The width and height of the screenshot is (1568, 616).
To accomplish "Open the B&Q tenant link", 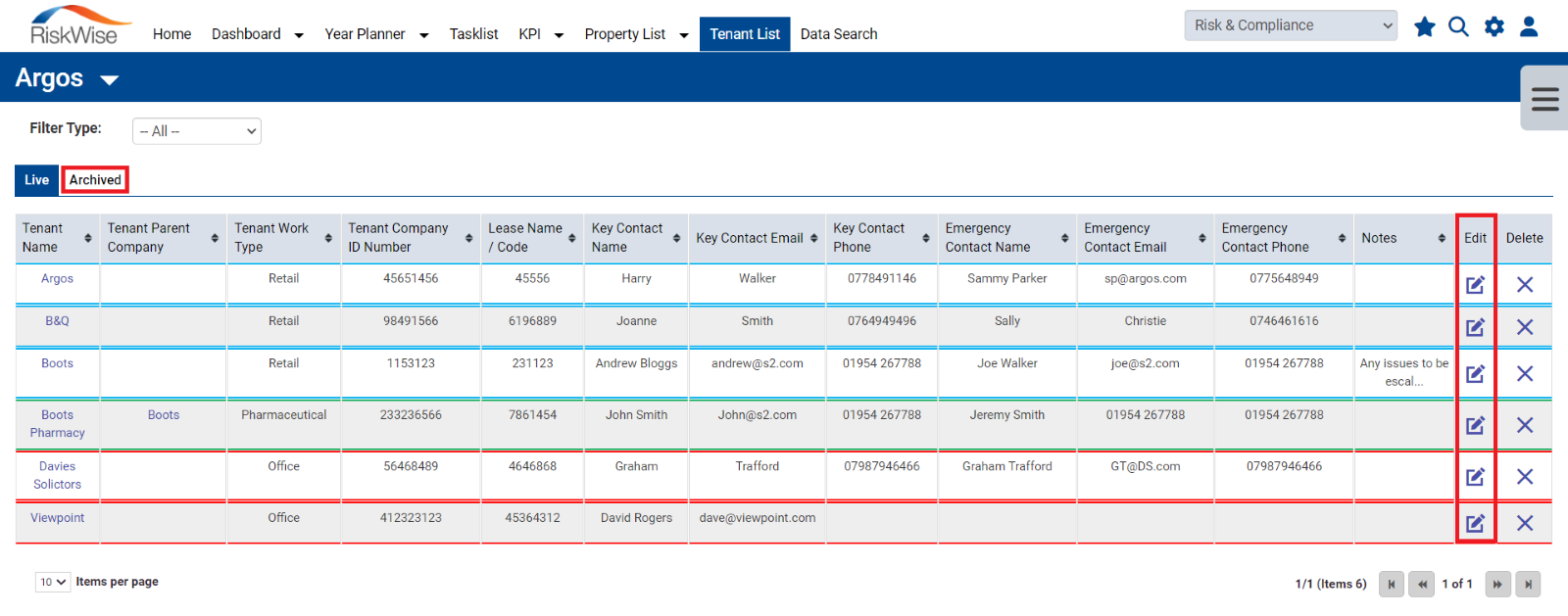I will click(x=57, y=321).
